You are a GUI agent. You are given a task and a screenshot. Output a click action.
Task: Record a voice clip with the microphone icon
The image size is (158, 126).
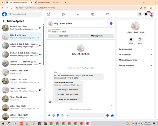49,116
